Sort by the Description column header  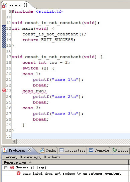pos(65,162)
